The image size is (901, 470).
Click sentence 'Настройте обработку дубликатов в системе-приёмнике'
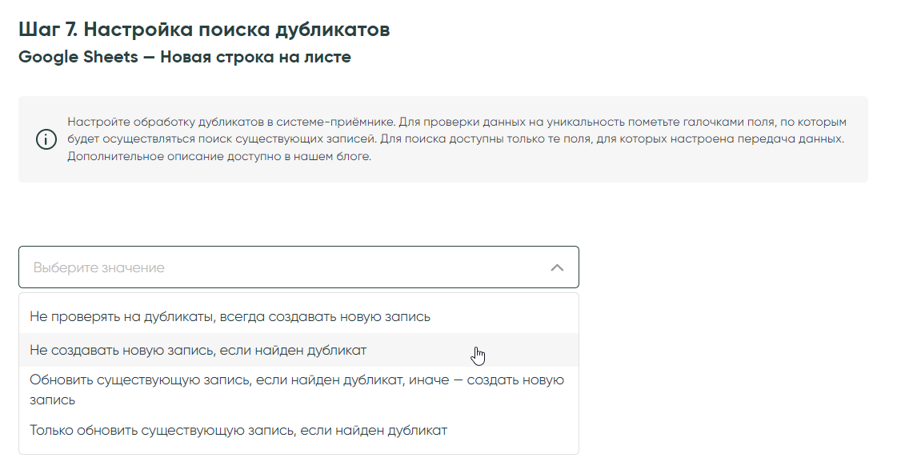(231, 123)
